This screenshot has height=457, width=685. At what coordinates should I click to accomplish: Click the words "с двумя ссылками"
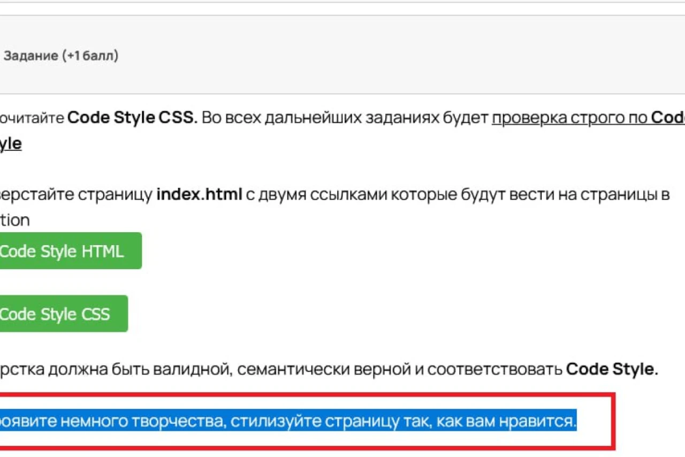(317, 194)
